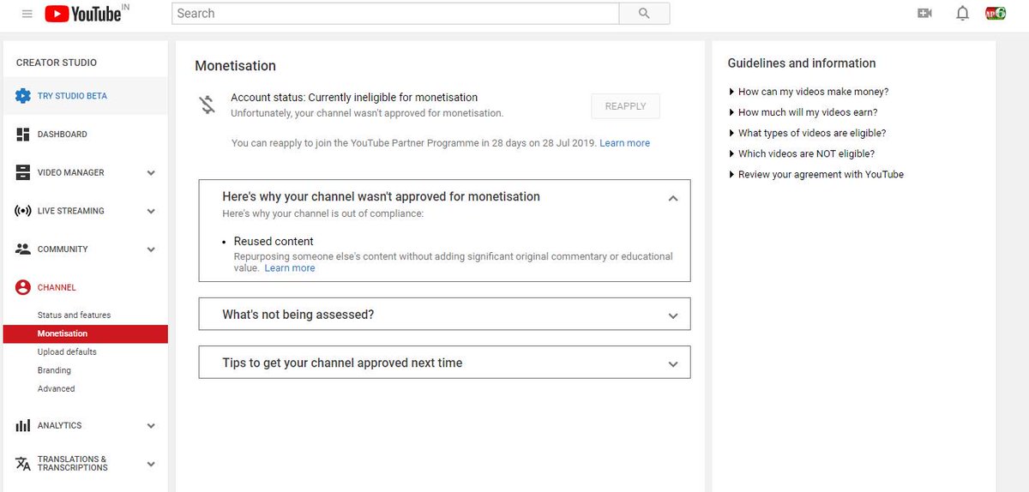Expand the Community section chevron
Viewport: 1029px width, 492px height.
[151, 250]
